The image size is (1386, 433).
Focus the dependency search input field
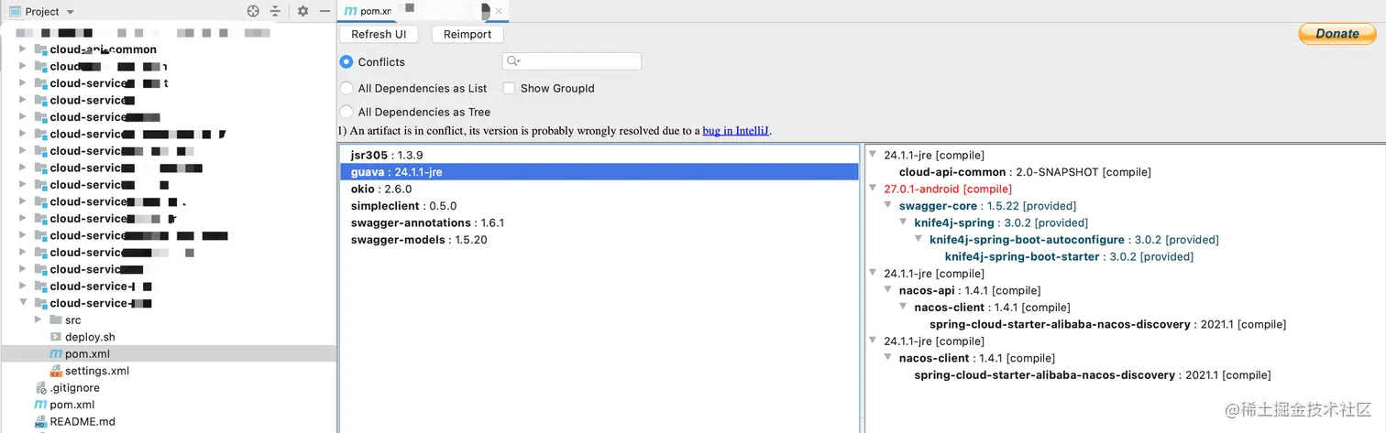(572, 61)
